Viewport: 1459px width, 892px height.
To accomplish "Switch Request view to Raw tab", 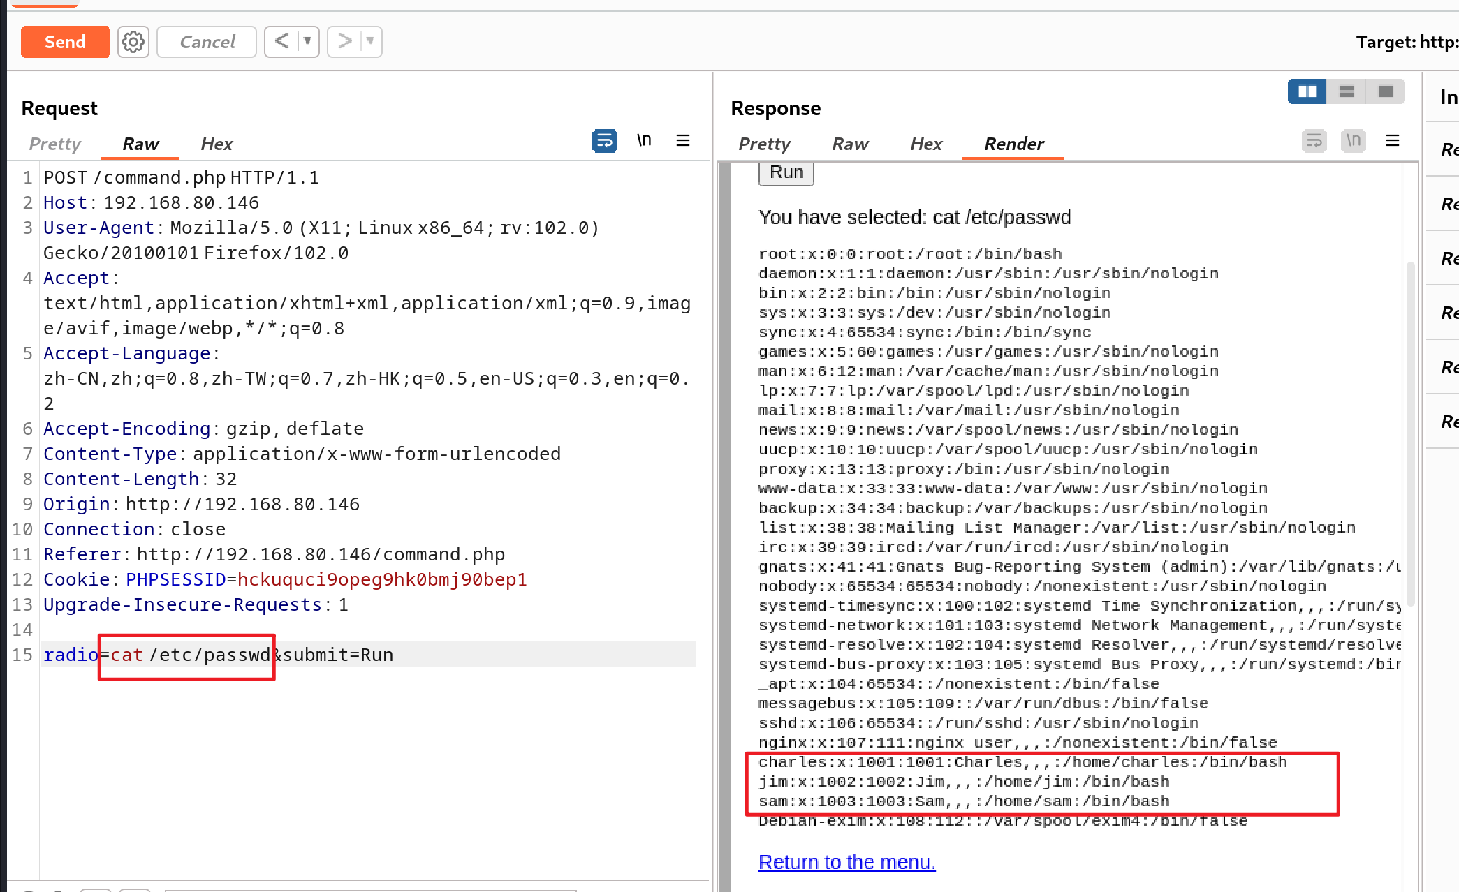I will pyautogui.click(x=140, y=144).
